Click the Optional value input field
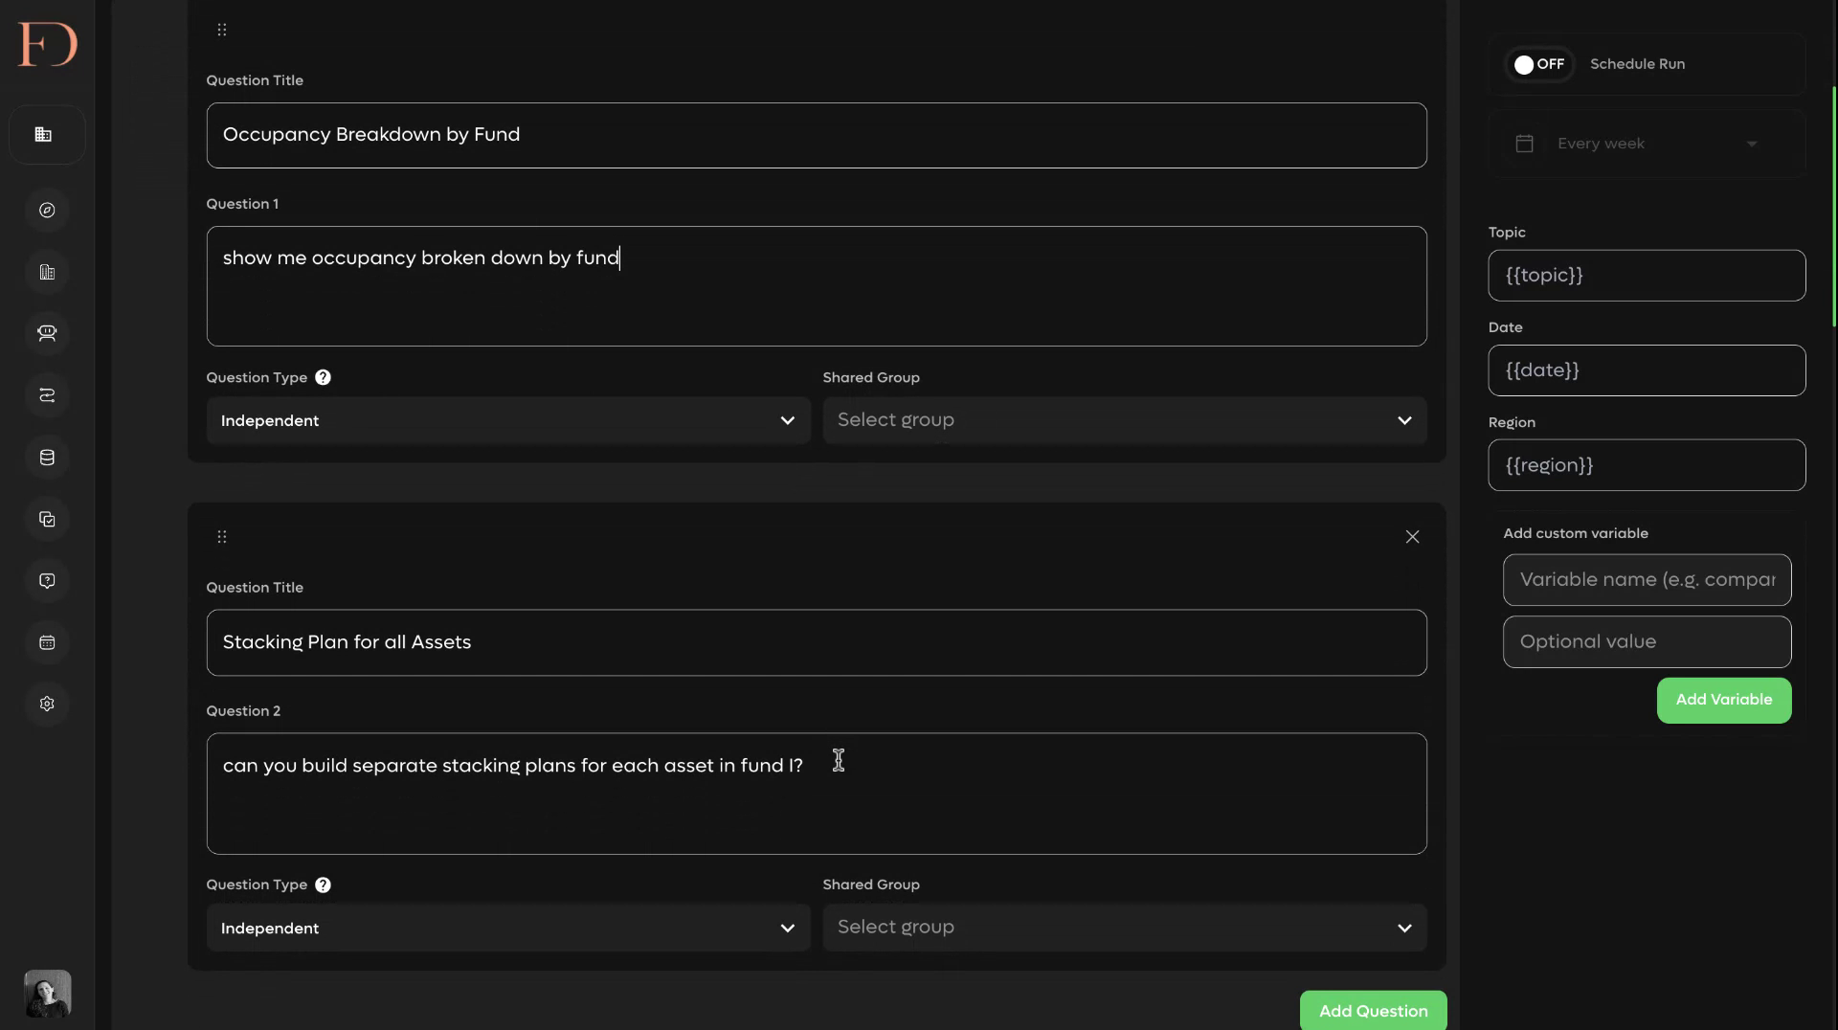Image resolution: width=1838 pixels, height=1030 pixels. (x=1647, y=641)
